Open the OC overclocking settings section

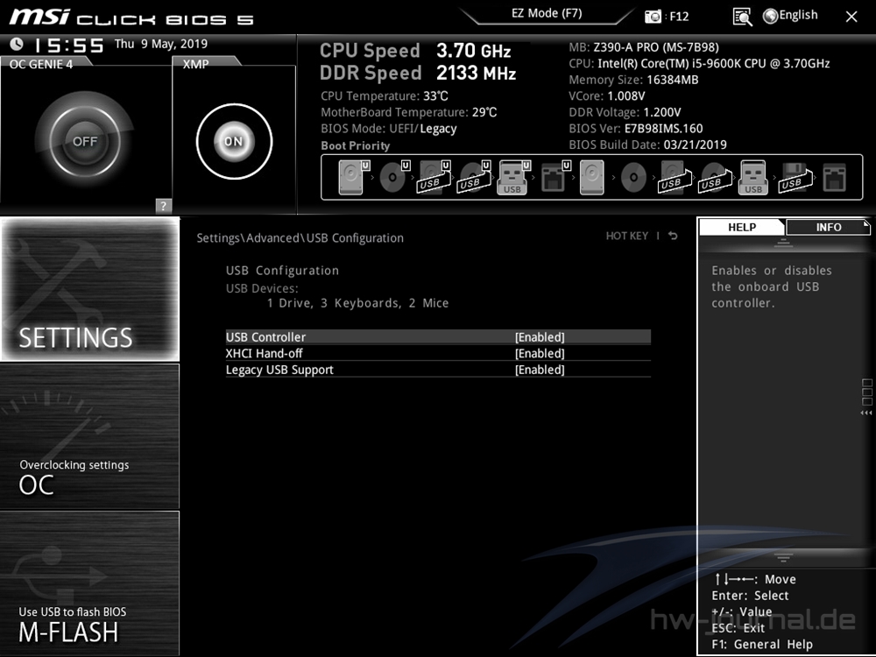[90, 436]
